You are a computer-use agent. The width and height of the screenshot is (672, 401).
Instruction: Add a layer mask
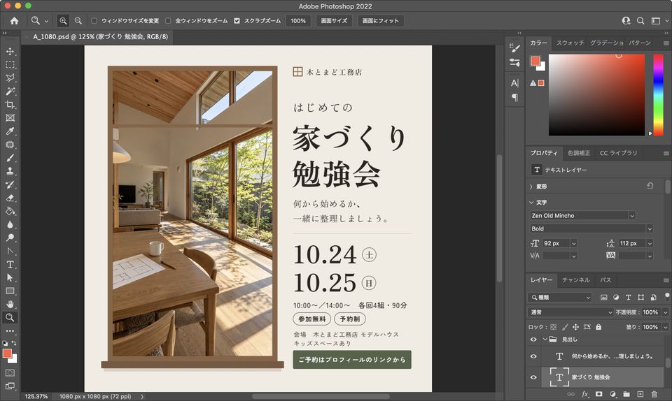point(598,394)
